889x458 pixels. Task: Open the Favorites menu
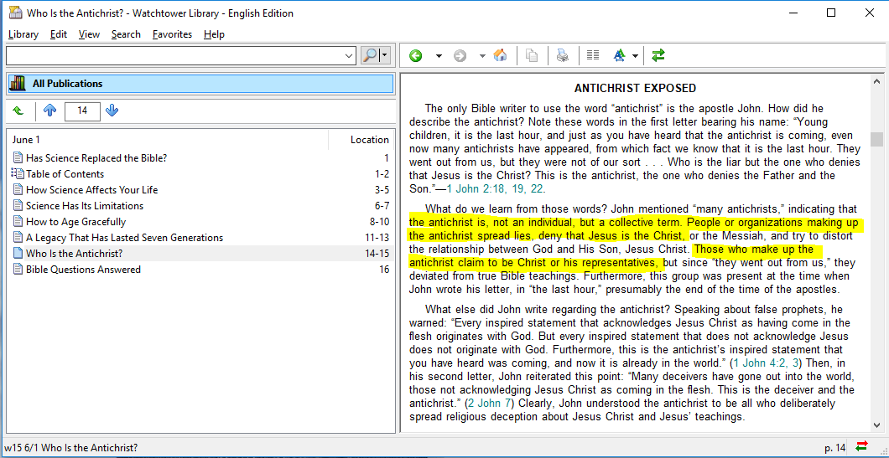click(172, 34)
